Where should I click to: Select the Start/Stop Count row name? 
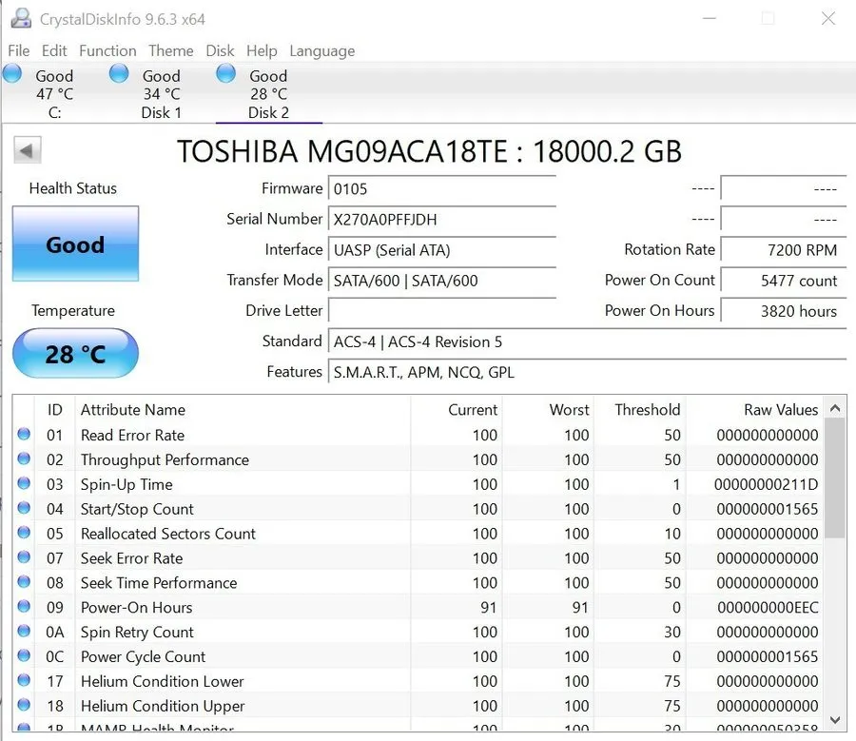137,509
